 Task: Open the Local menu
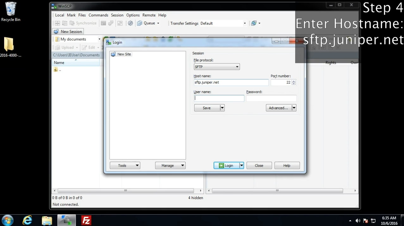point(59,15)
